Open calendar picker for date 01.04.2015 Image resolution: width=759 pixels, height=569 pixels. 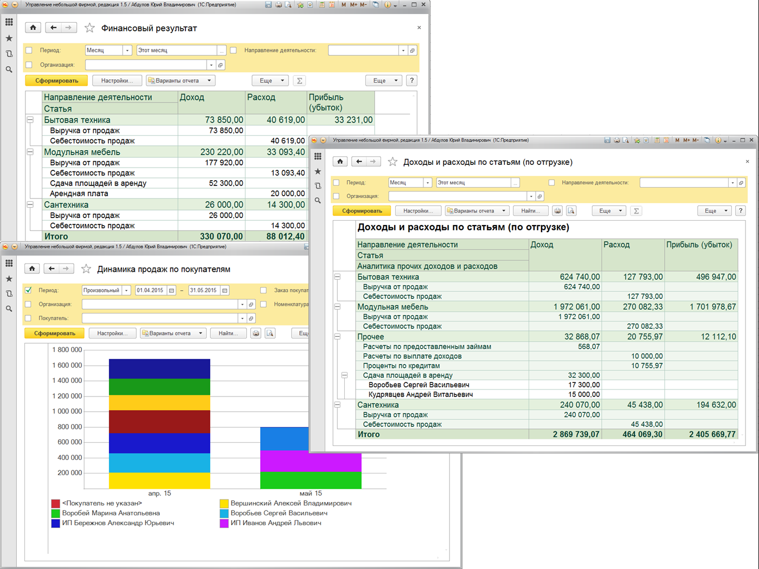171,290
